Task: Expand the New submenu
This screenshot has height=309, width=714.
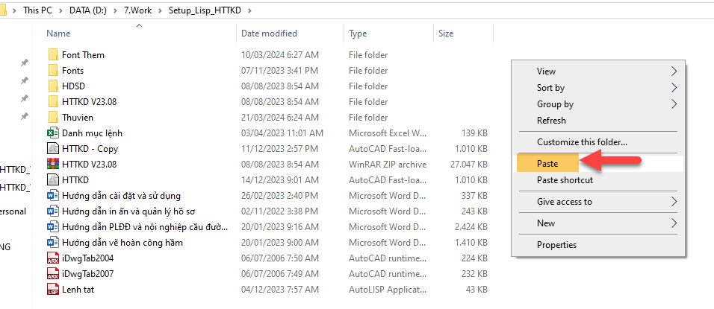Action: (546, 223)
